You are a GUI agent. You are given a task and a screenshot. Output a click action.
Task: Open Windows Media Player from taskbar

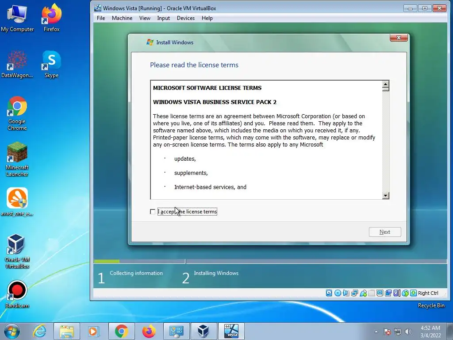(x=93, y=331)
